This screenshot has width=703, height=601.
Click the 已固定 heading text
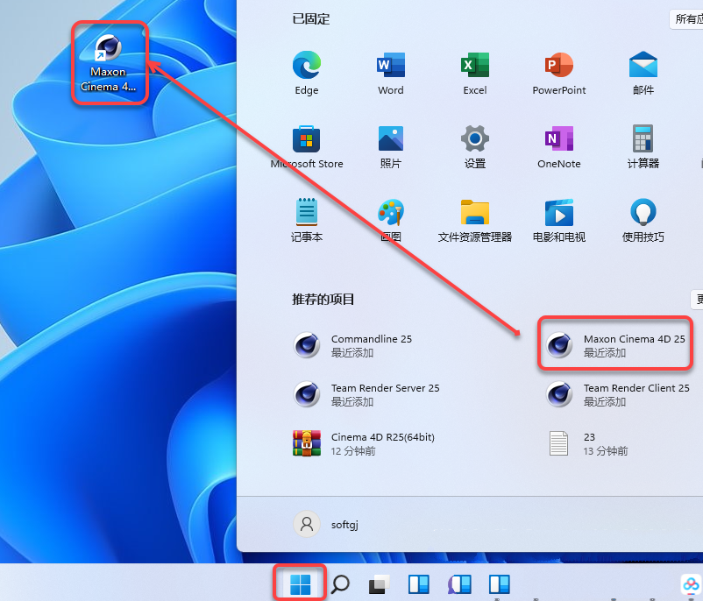click(310, 19)
